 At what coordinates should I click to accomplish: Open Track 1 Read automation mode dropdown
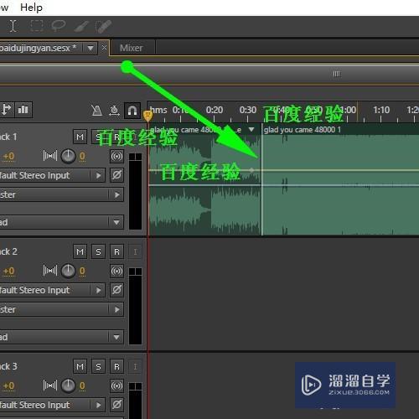click(61, 222)
